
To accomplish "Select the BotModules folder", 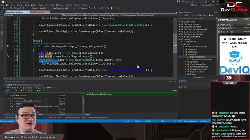I will 192,52.
